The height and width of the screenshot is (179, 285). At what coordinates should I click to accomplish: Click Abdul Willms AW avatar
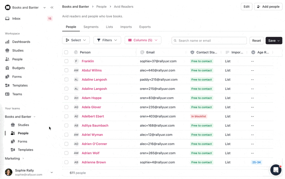click(x=76, y=70)
